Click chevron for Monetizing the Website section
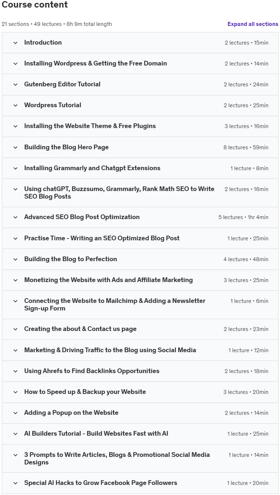 pos(15,280)
